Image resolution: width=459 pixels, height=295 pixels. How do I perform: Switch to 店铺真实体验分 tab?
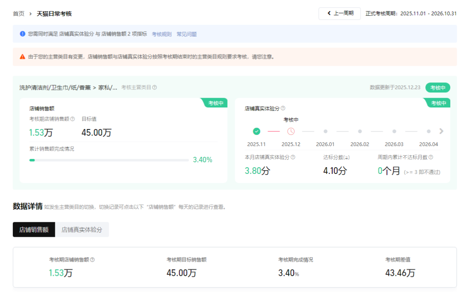pos(82,230)
